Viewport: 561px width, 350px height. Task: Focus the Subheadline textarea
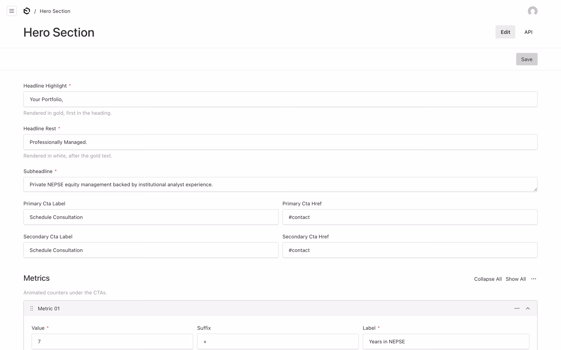coord(280,184)
